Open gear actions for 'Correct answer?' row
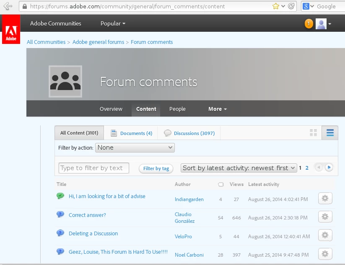 (325, 217)
